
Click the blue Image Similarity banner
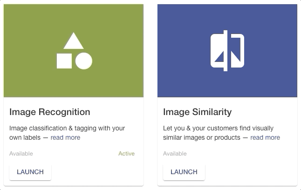[227, 51]
